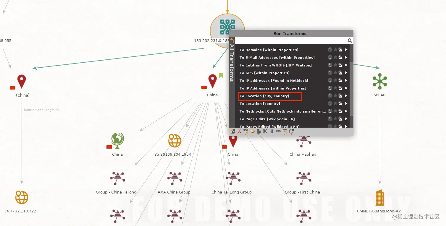
Task: Select the AXA China Group node
Action: pos(174,178)
